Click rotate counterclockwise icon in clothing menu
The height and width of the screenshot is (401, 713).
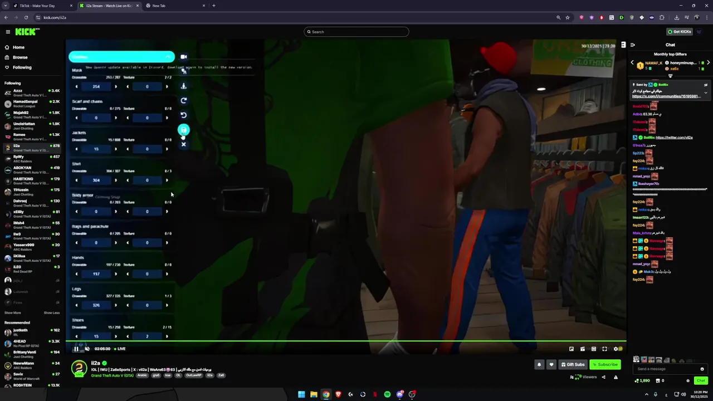(x=184, y=115)
